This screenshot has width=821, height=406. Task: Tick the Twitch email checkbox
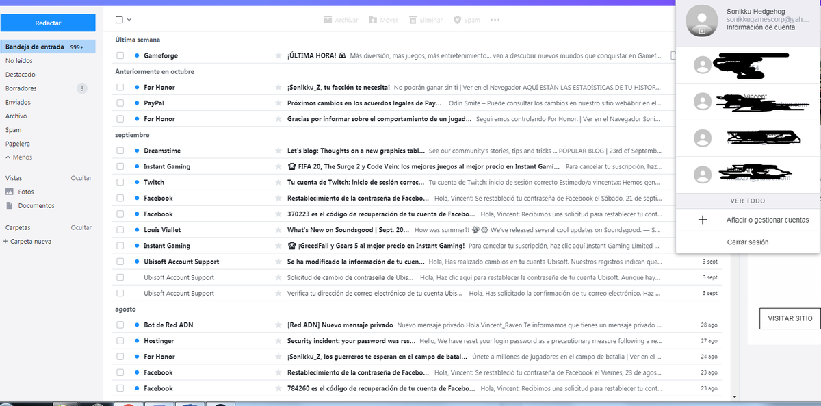click(120, 183)
